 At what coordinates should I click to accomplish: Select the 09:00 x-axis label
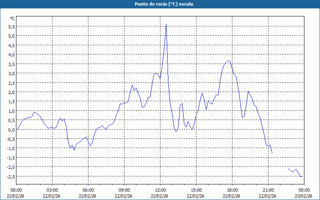point(124,190)
